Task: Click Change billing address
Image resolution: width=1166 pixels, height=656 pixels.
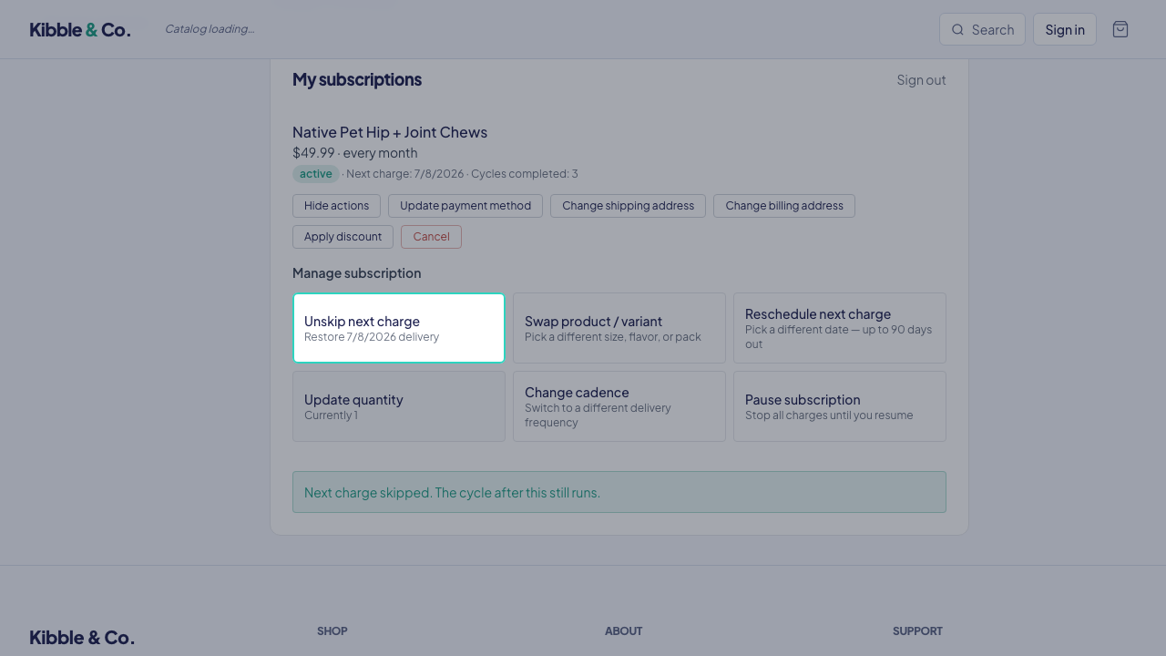Action: coord(784,206)
